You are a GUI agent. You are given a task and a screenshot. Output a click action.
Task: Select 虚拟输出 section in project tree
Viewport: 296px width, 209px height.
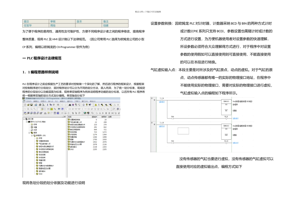point(42,171)
